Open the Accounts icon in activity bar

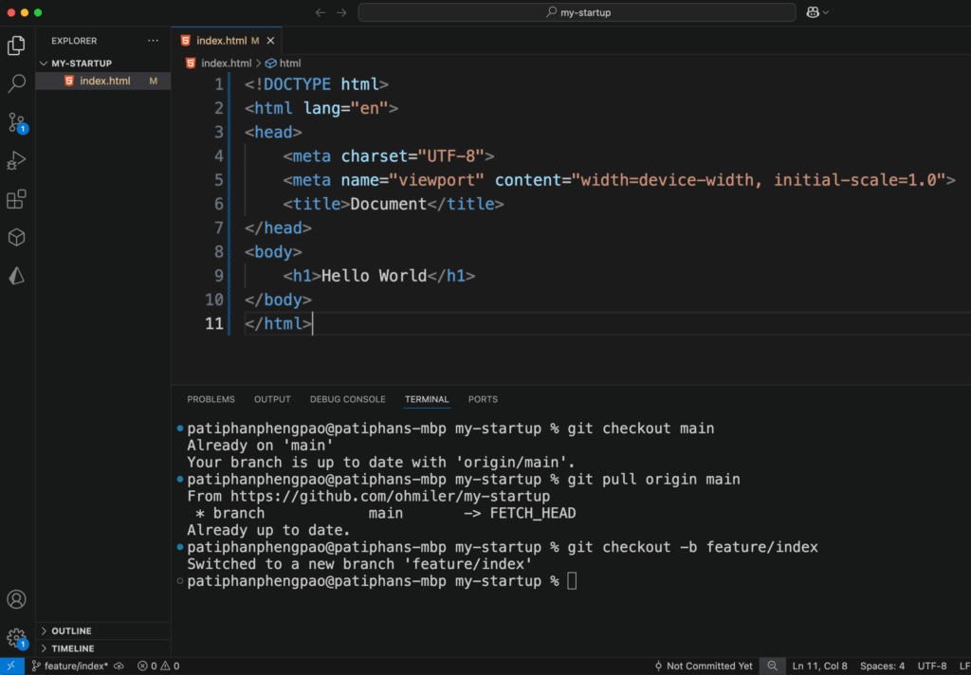[16, 599]
